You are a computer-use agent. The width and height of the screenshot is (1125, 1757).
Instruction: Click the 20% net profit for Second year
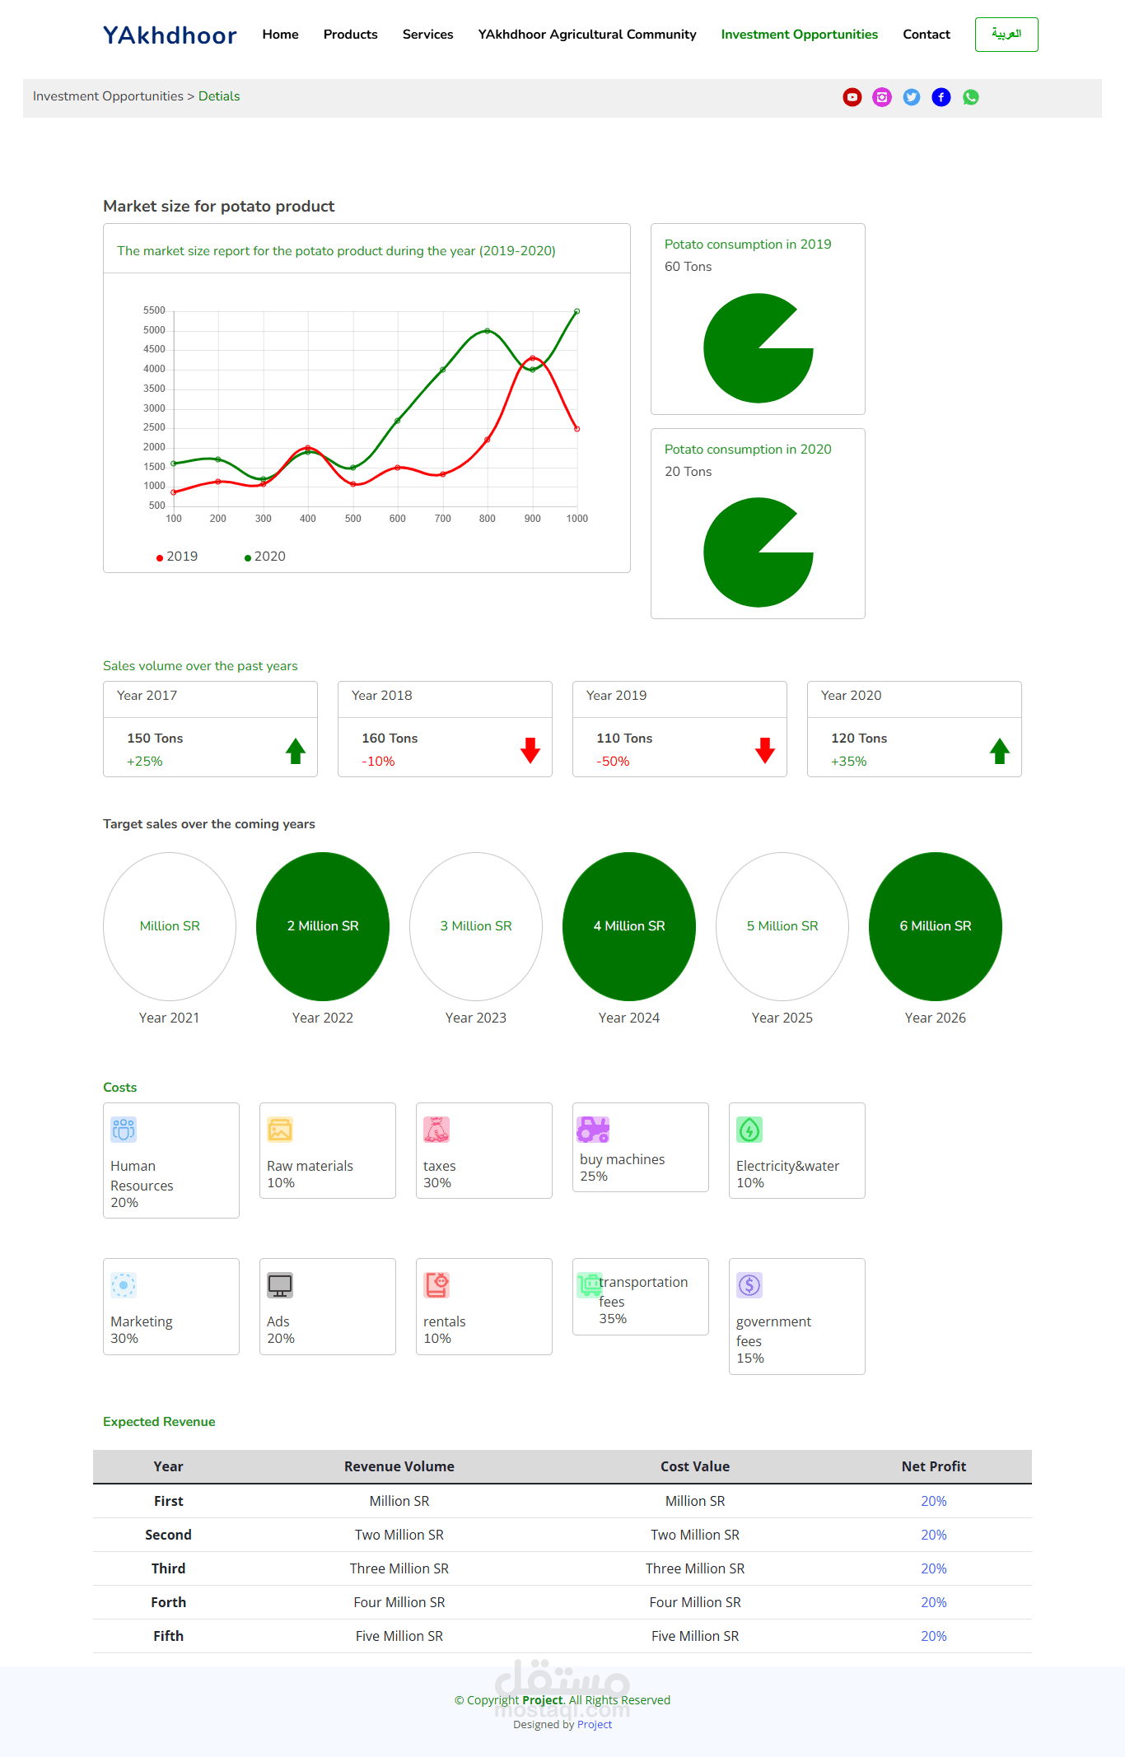(x=934, y=1535)
